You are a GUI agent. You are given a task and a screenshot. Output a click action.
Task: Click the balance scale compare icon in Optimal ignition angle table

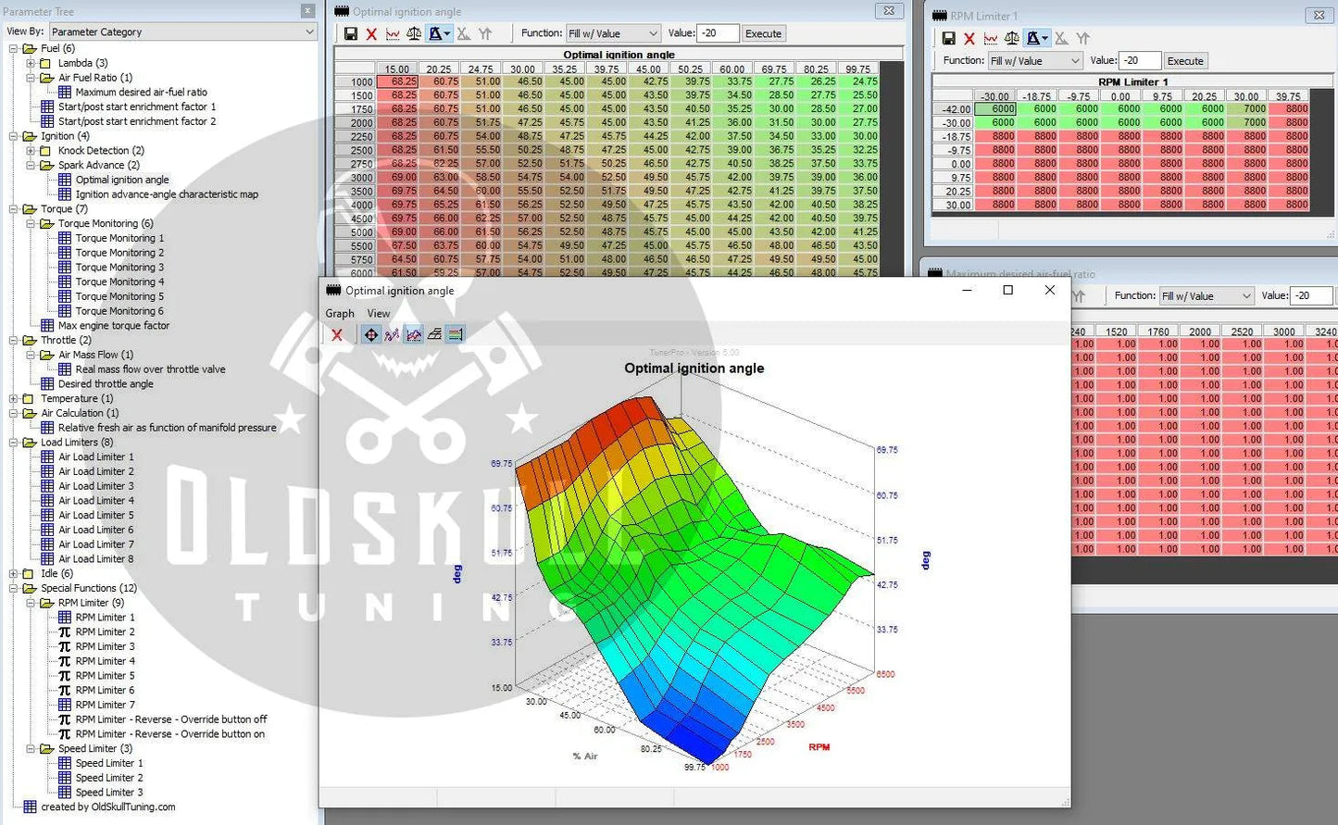click(414, 34)
